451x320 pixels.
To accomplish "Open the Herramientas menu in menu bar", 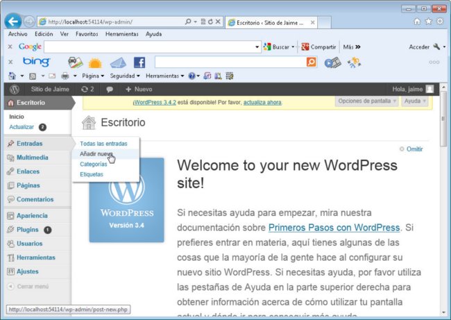I will click(121, 34).
